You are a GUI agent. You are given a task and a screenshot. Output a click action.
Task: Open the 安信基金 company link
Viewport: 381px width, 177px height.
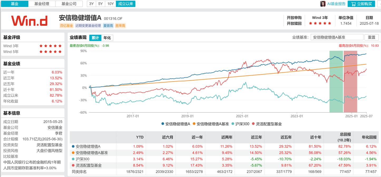[55, 128]
